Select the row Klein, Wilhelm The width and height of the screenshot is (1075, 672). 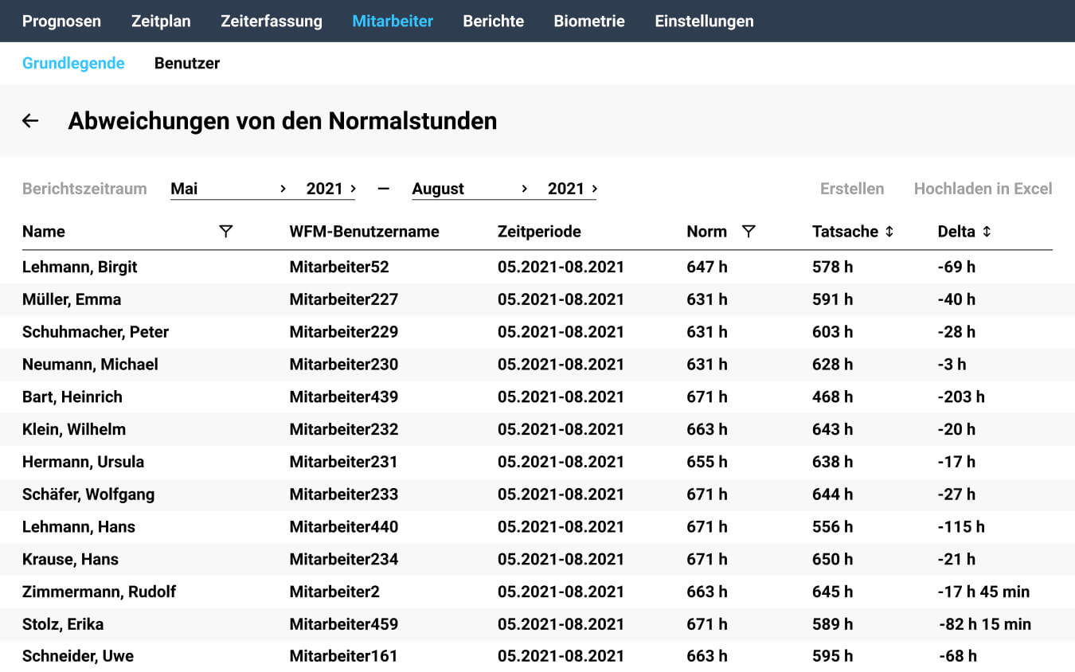click(x=537, y=429)
